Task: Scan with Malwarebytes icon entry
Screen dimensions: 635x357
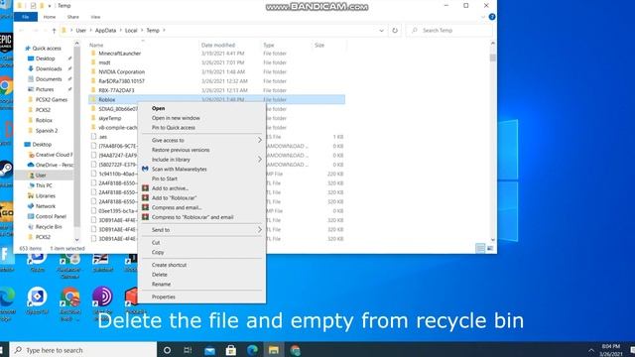Action: [x=145, y=169]
